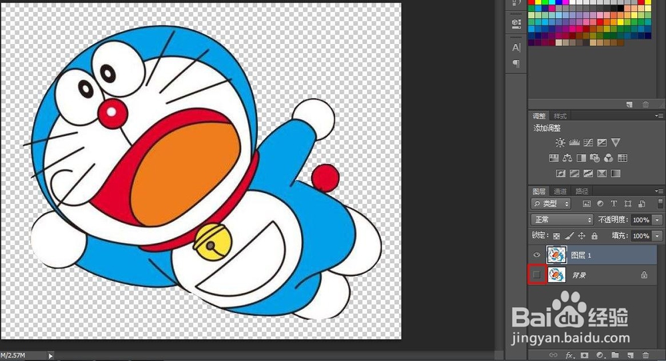Toggle filter for pixel layers
Viewport: 666px width, 361px height.
pos(587,204)
